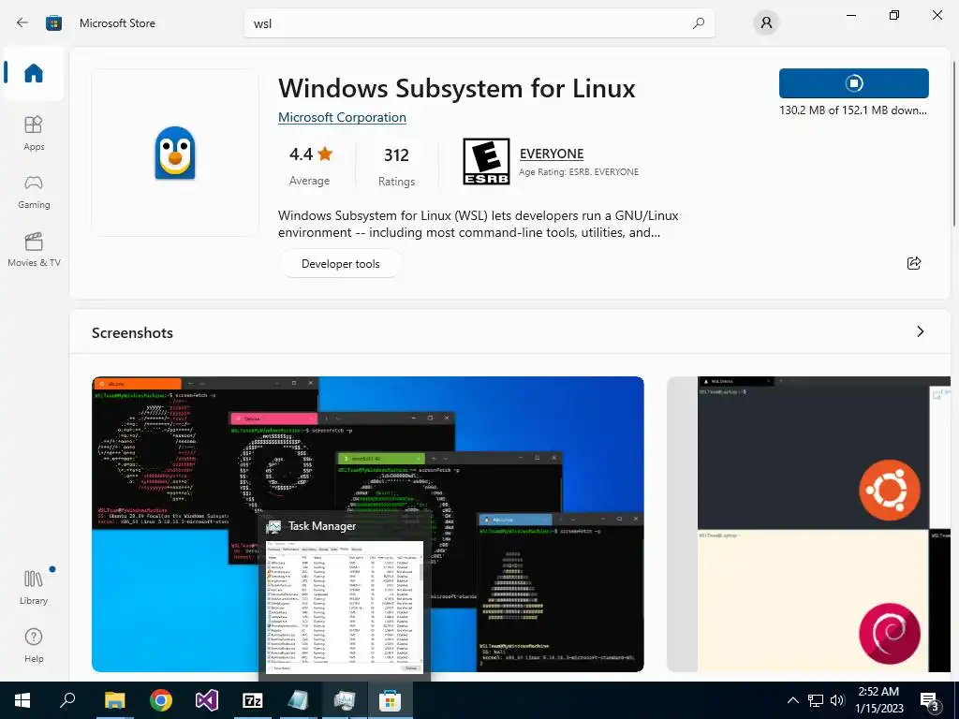Screen dimensions: 959x719
Task: Open the user account profile icon
Action: 766,23
